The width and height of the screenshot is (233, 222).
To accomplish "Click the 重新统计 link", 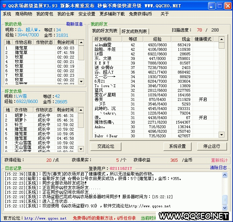I will pyautogui.click(x=219, y=160).
